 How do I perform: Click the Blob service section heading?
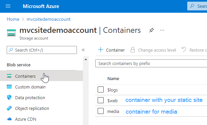19,65
